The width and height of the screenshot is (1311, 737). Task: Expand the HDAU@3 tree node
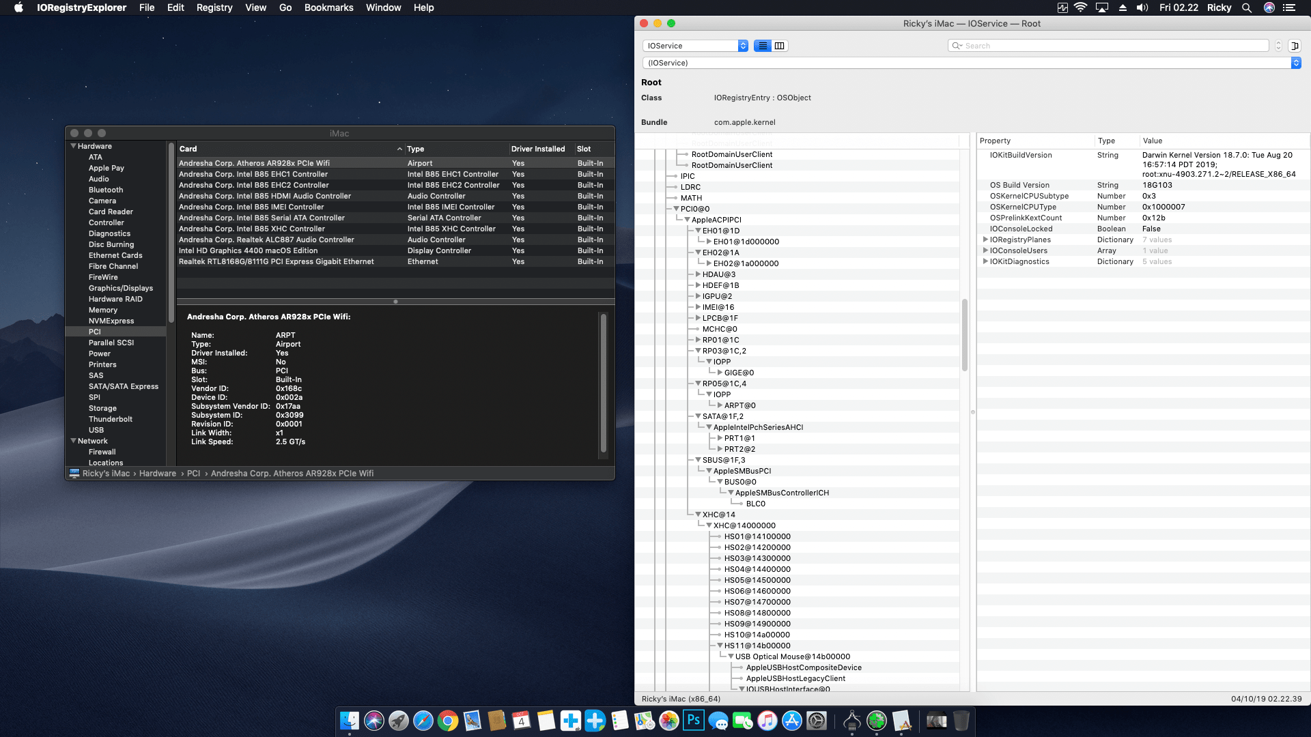coord(698,274)
